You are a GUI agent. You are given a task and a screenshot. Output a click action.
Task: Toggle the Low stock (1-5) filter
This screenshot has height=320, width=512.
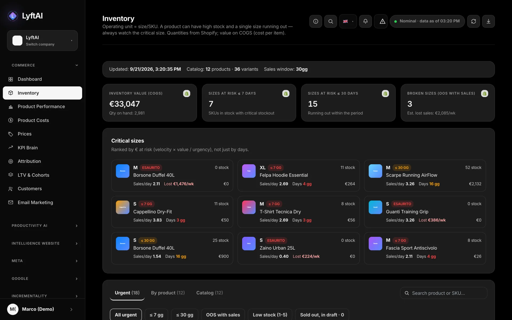(270, 315)
